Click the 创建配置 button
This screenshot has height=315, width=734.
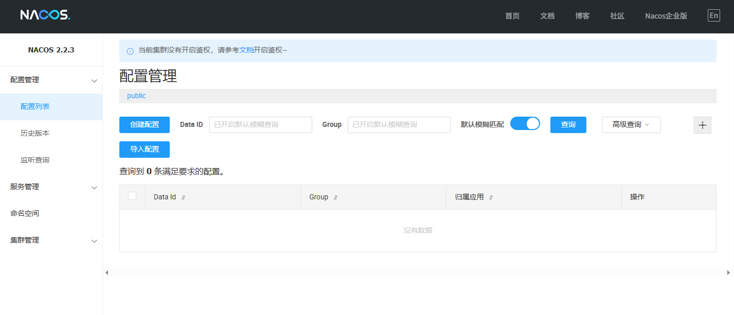145,125
